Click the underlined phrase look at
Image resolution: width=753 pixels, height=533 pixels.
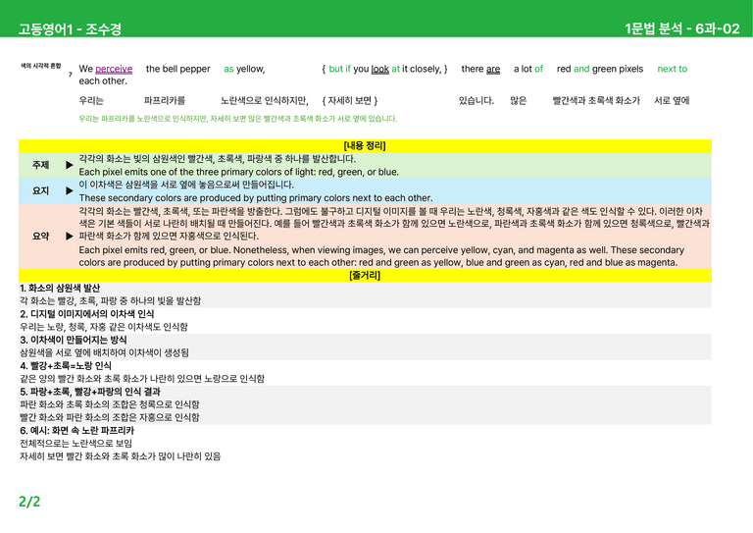(385, 69)
